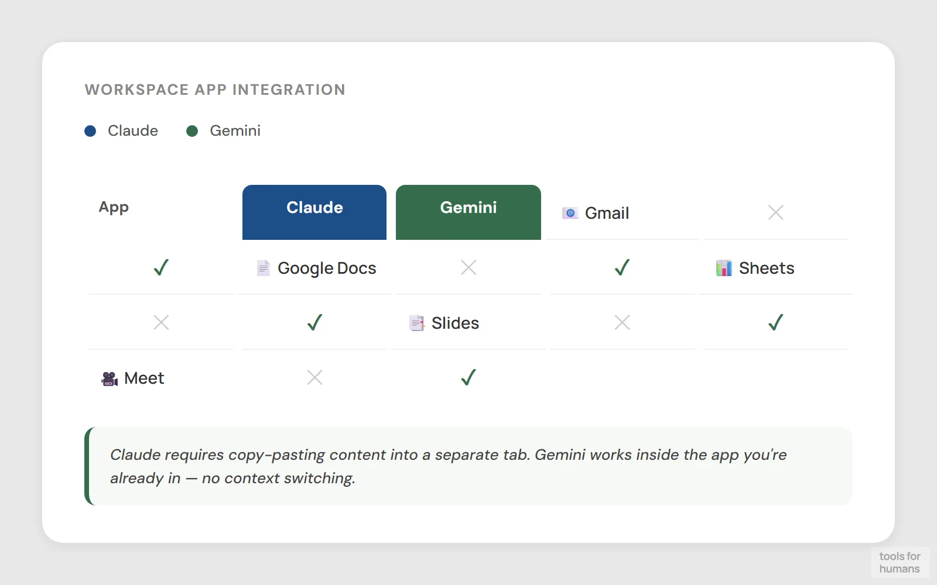Click the App column header
This screenshot has height=585, width=937.
pyautogui.click(x=113, y=207)
